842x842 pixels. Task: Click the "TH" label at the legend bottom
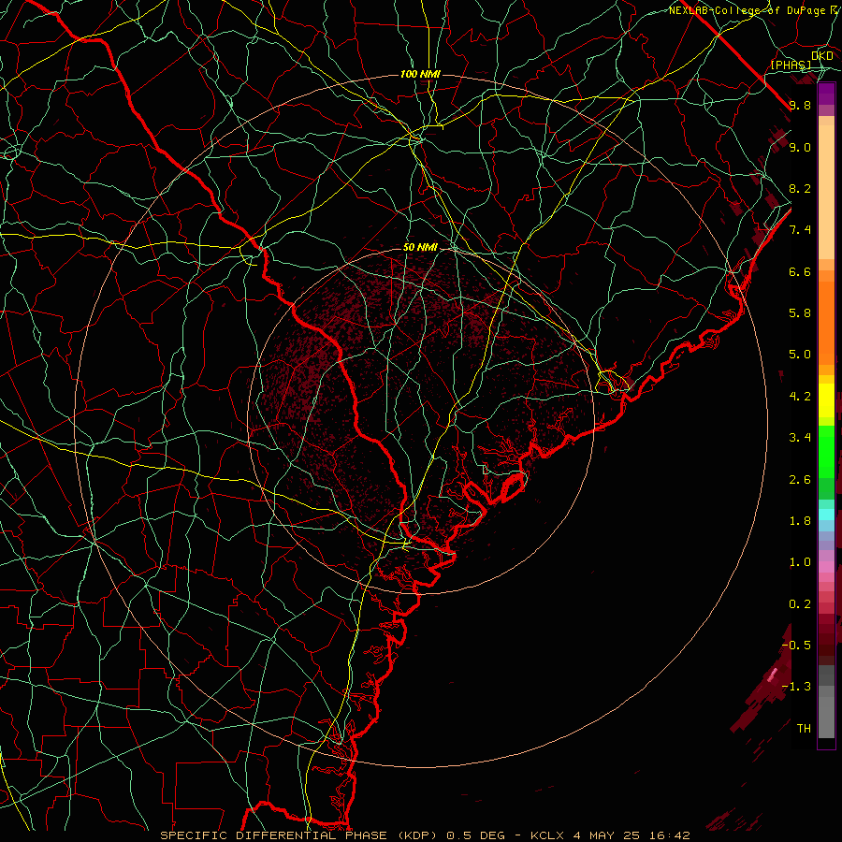(804, 729)
